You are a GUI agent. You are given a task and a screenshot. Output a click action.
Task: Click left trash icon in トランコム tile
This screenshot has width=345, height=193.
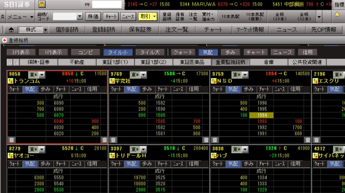(x=11, y=140)
